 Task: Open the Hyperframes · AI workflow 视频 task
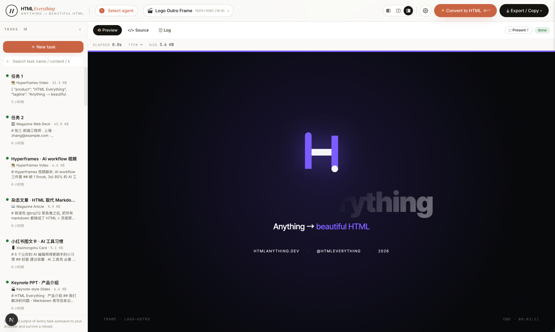(x=43, y=171)
